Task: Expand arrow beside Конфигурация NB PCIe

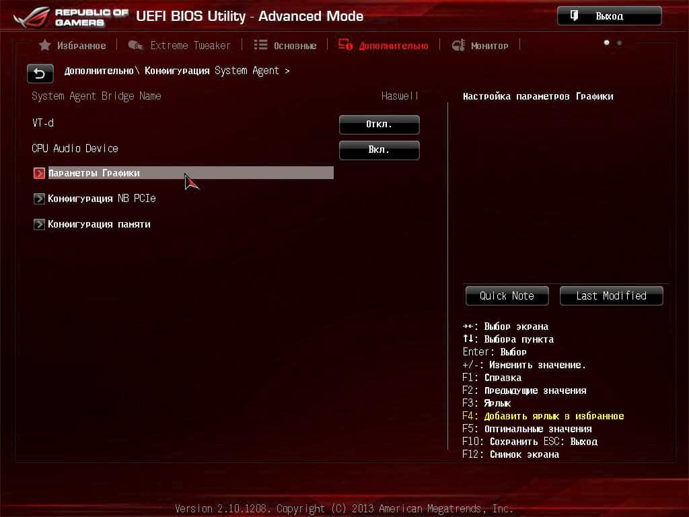Action: tap(39, 199)
